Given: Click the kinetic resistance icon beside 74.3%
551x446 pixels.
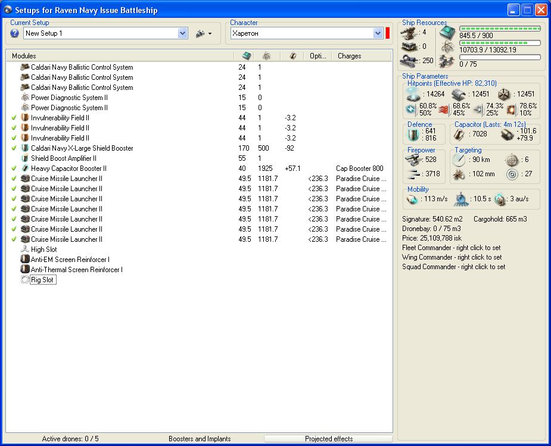Looking at the screenshot, I should pyautogui.click(x=478, y=110).
